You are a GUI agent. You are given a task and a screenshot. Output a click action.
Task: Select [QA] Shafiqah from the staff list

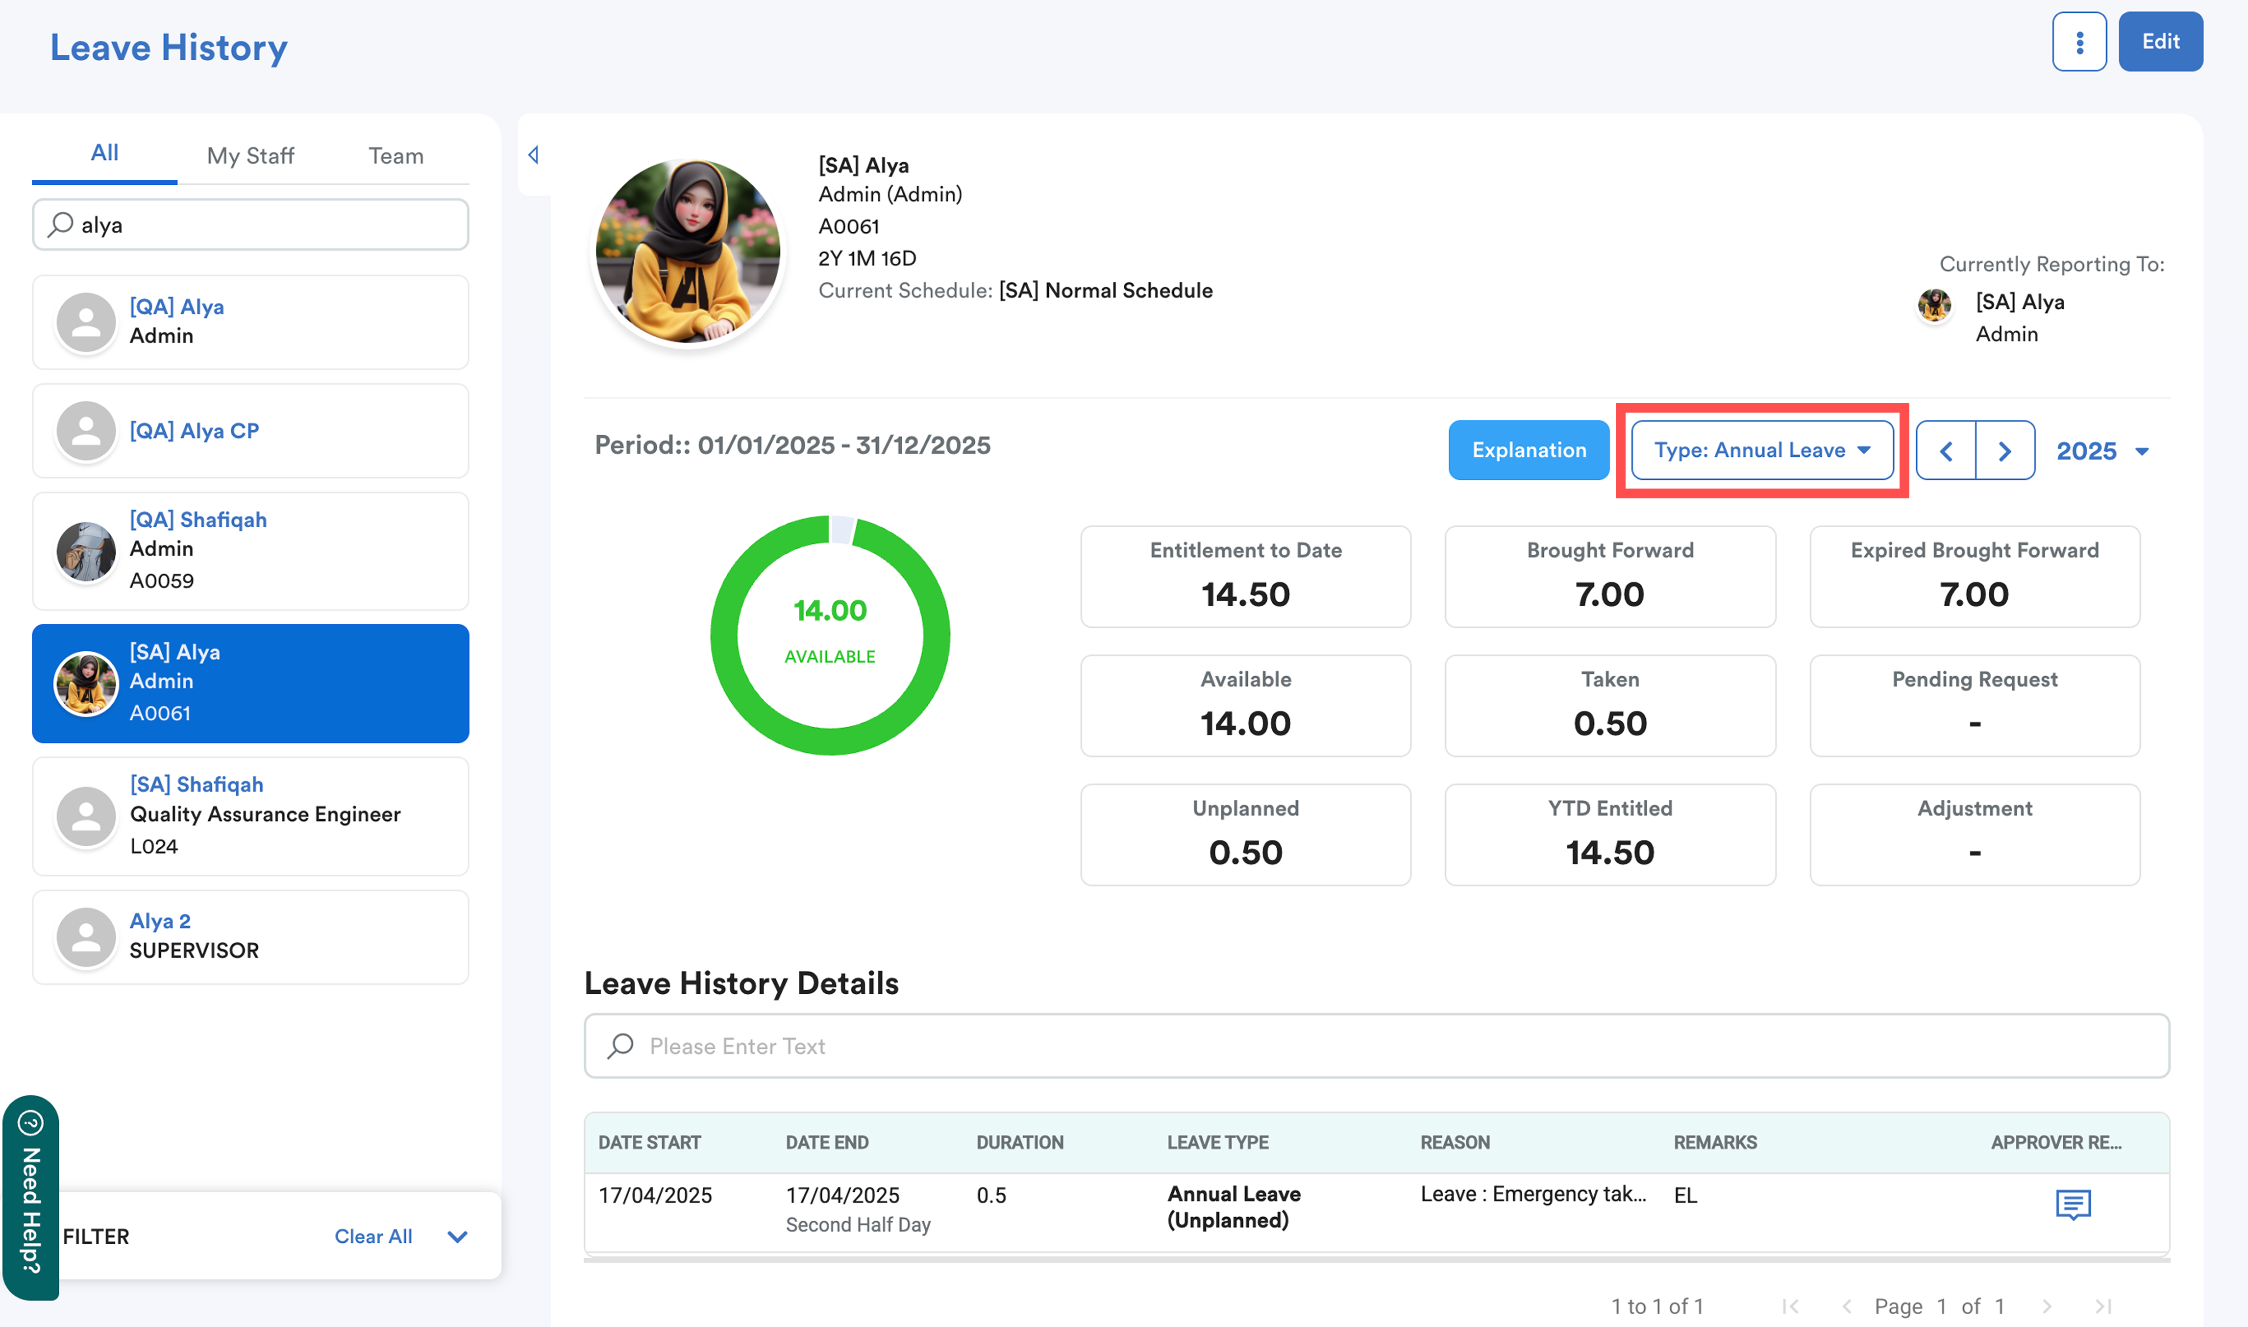[250, 550]
